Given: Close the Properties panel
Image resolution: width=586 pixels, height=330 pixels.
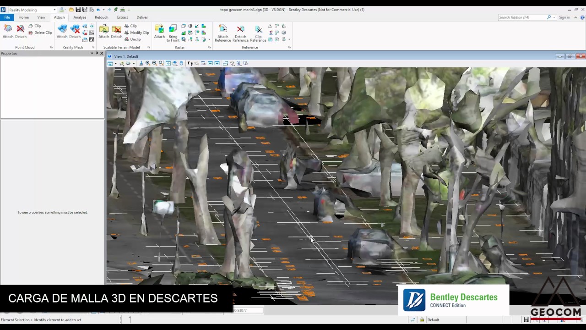Looking at the screenshot, I should 102,53.
